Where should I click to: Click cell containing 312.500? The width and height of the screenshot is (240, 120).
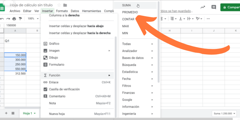pos(15,73)
